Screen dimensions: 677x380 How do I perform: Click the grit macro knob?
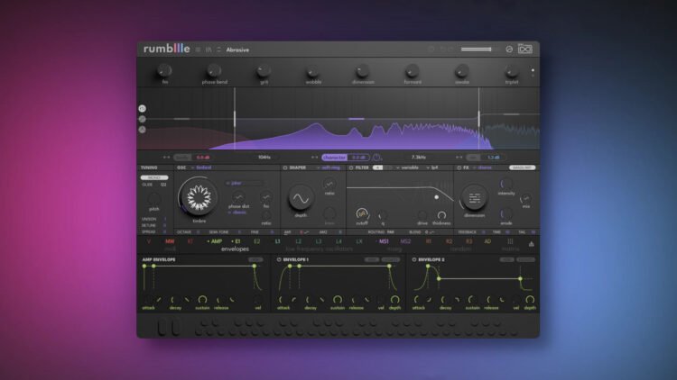264,70
